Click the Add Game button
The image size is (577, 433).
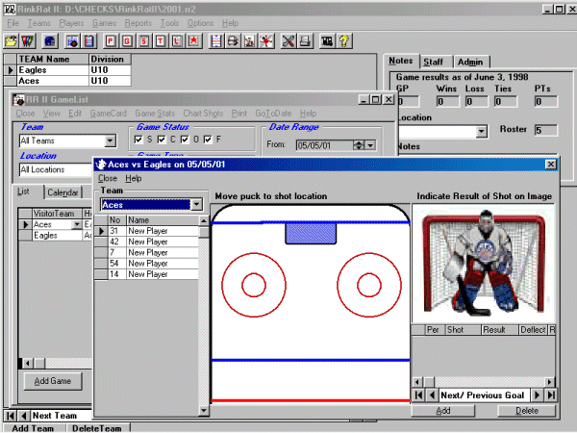tap(52, 381)
